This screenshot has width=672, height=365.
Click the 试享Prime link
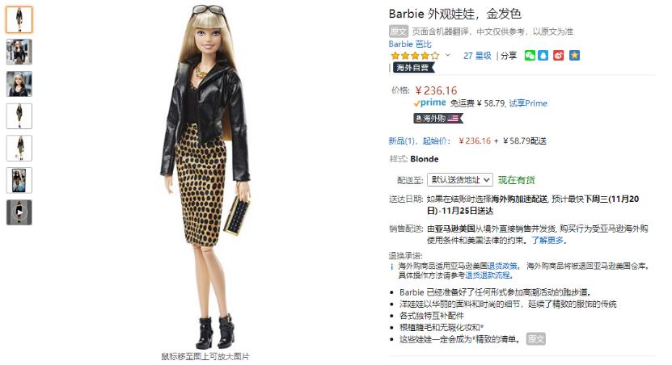(x=528, y=103)
